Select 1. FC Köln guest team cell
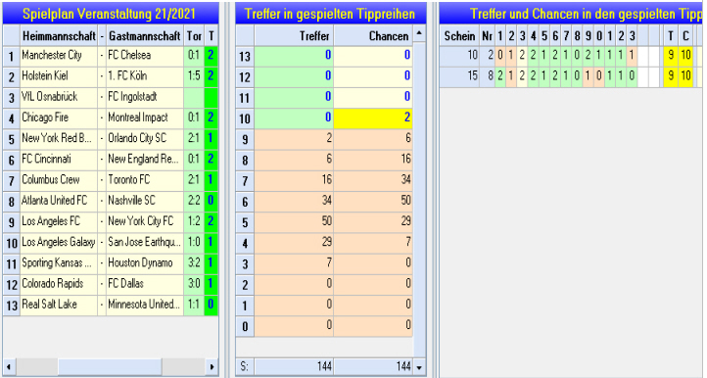The width and height of the screenshot is (707, 378). click(145, 76)
